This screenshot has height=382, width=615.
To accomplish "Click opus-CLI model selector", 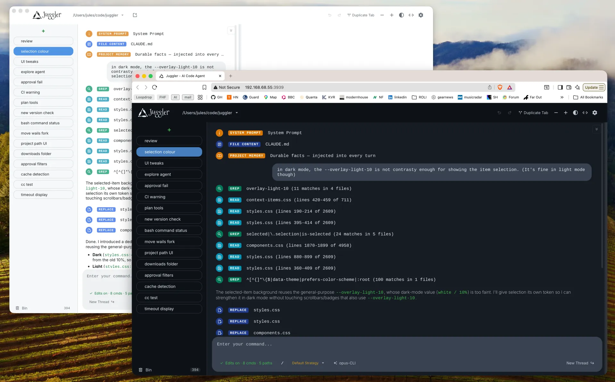I will coord(345,363).
